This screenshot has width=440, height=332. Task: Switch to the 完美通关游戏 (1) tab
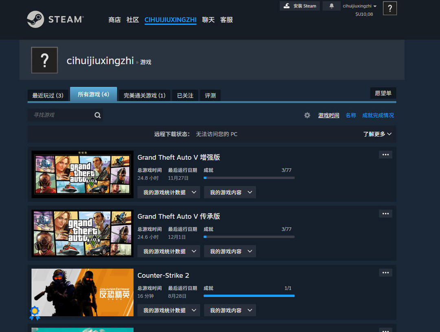point(144,95)
